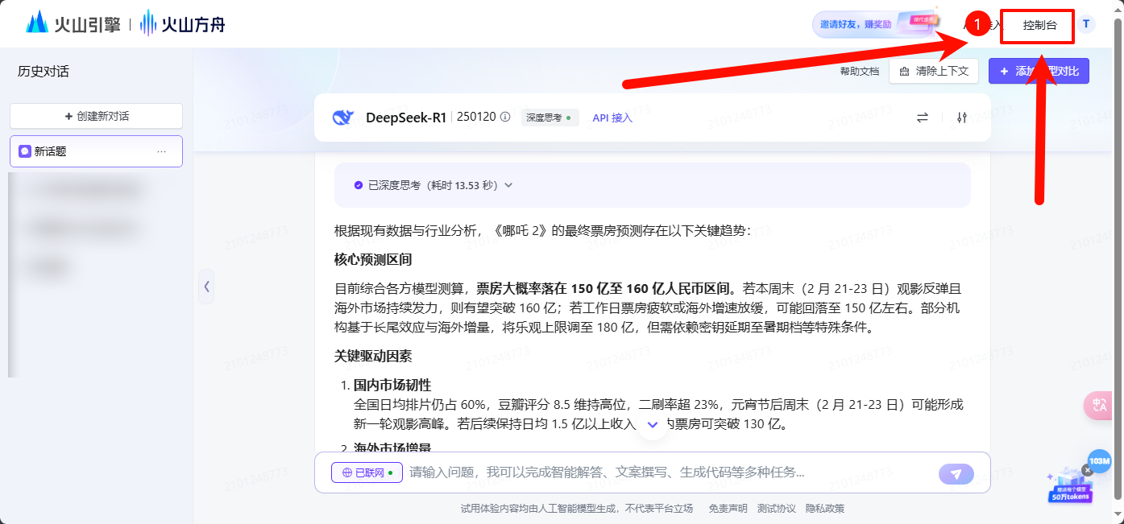Viewport: 1124px width, 524px height.
Task: Open the API 接入 link
Action: (612, 118)
